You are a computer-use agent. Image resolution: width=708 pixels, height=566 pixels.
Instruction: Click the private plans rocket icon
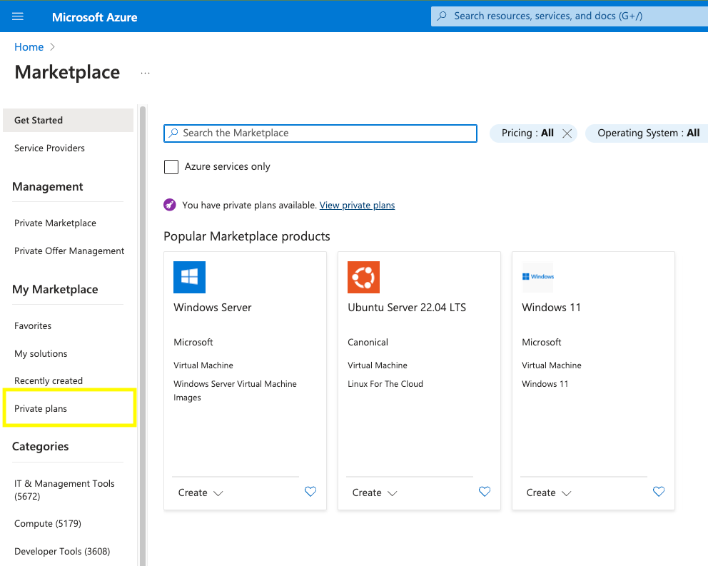point(170,205)
